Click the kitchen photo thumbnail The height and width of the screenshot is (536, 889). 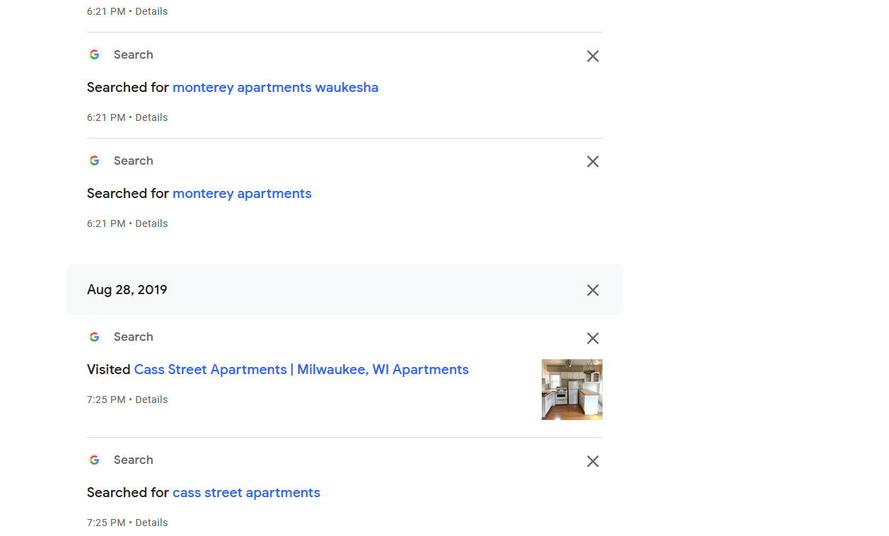[x=571, y=390]
